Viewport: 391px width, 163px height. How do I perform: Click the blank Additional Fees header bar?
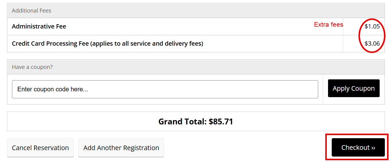click(215, 11)
